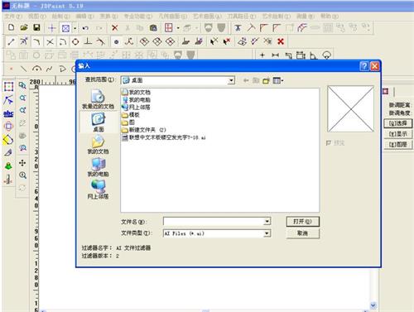Click the magnifier zoom icon below pan icon
Viewport: 414px width, 312px height.
coord(22,175)
